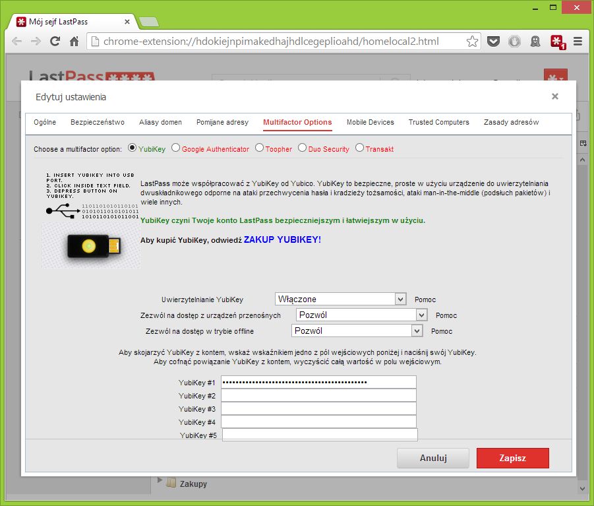
Task: Click the browser address bar URL
Action: (271, 42)
